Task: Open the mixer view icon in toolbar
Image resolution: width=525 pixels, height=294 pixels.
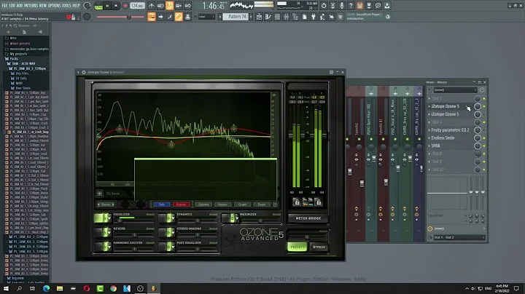Action: (x=287, y=17)
